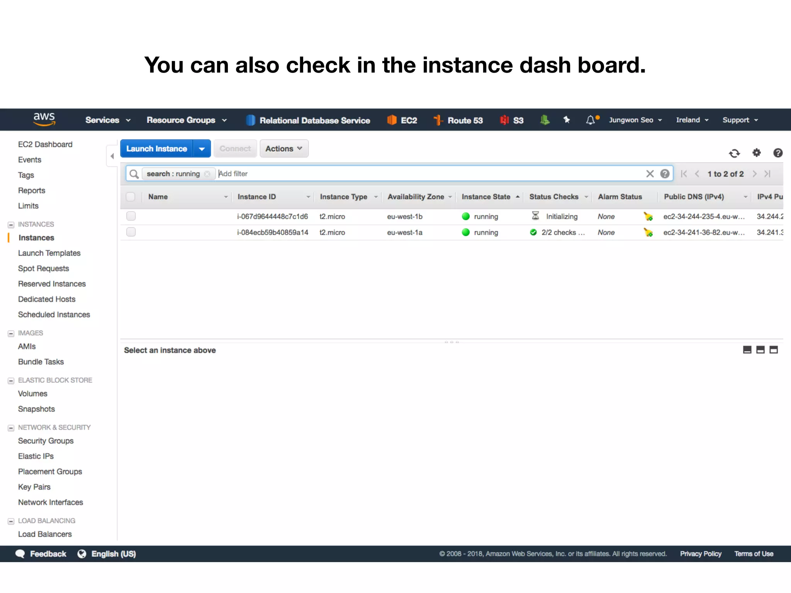Collapse the ELASTIC BLOCK STORE section
The image size is (791, 593).
(x=11, y=381)
